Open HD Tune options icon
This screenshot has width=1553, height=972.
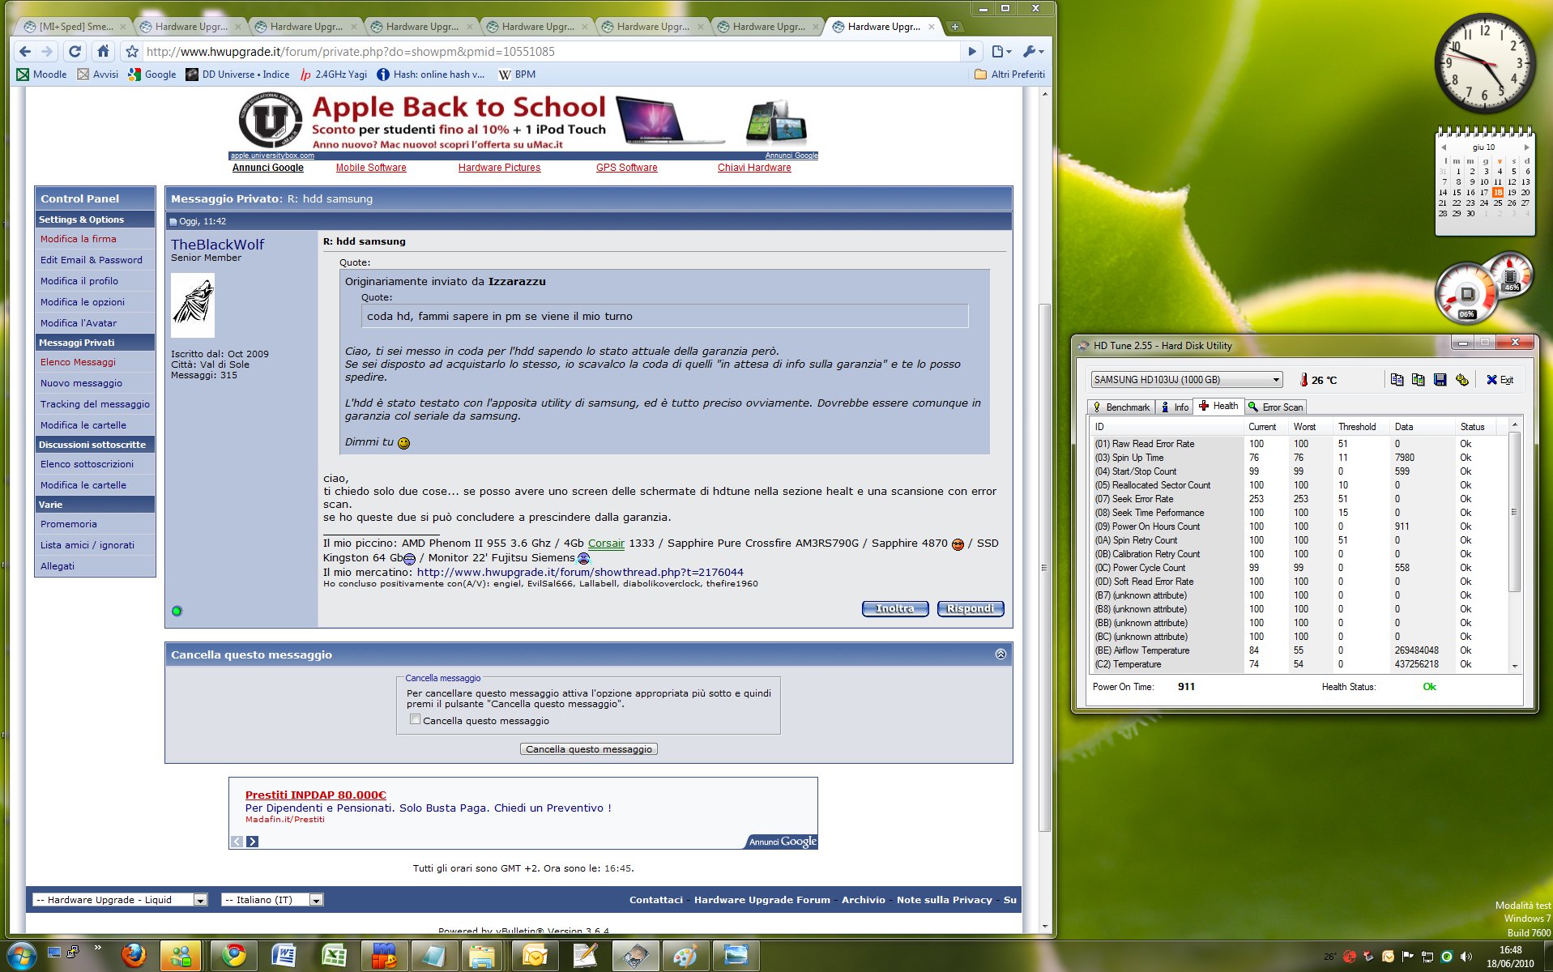click(1461, 379)
